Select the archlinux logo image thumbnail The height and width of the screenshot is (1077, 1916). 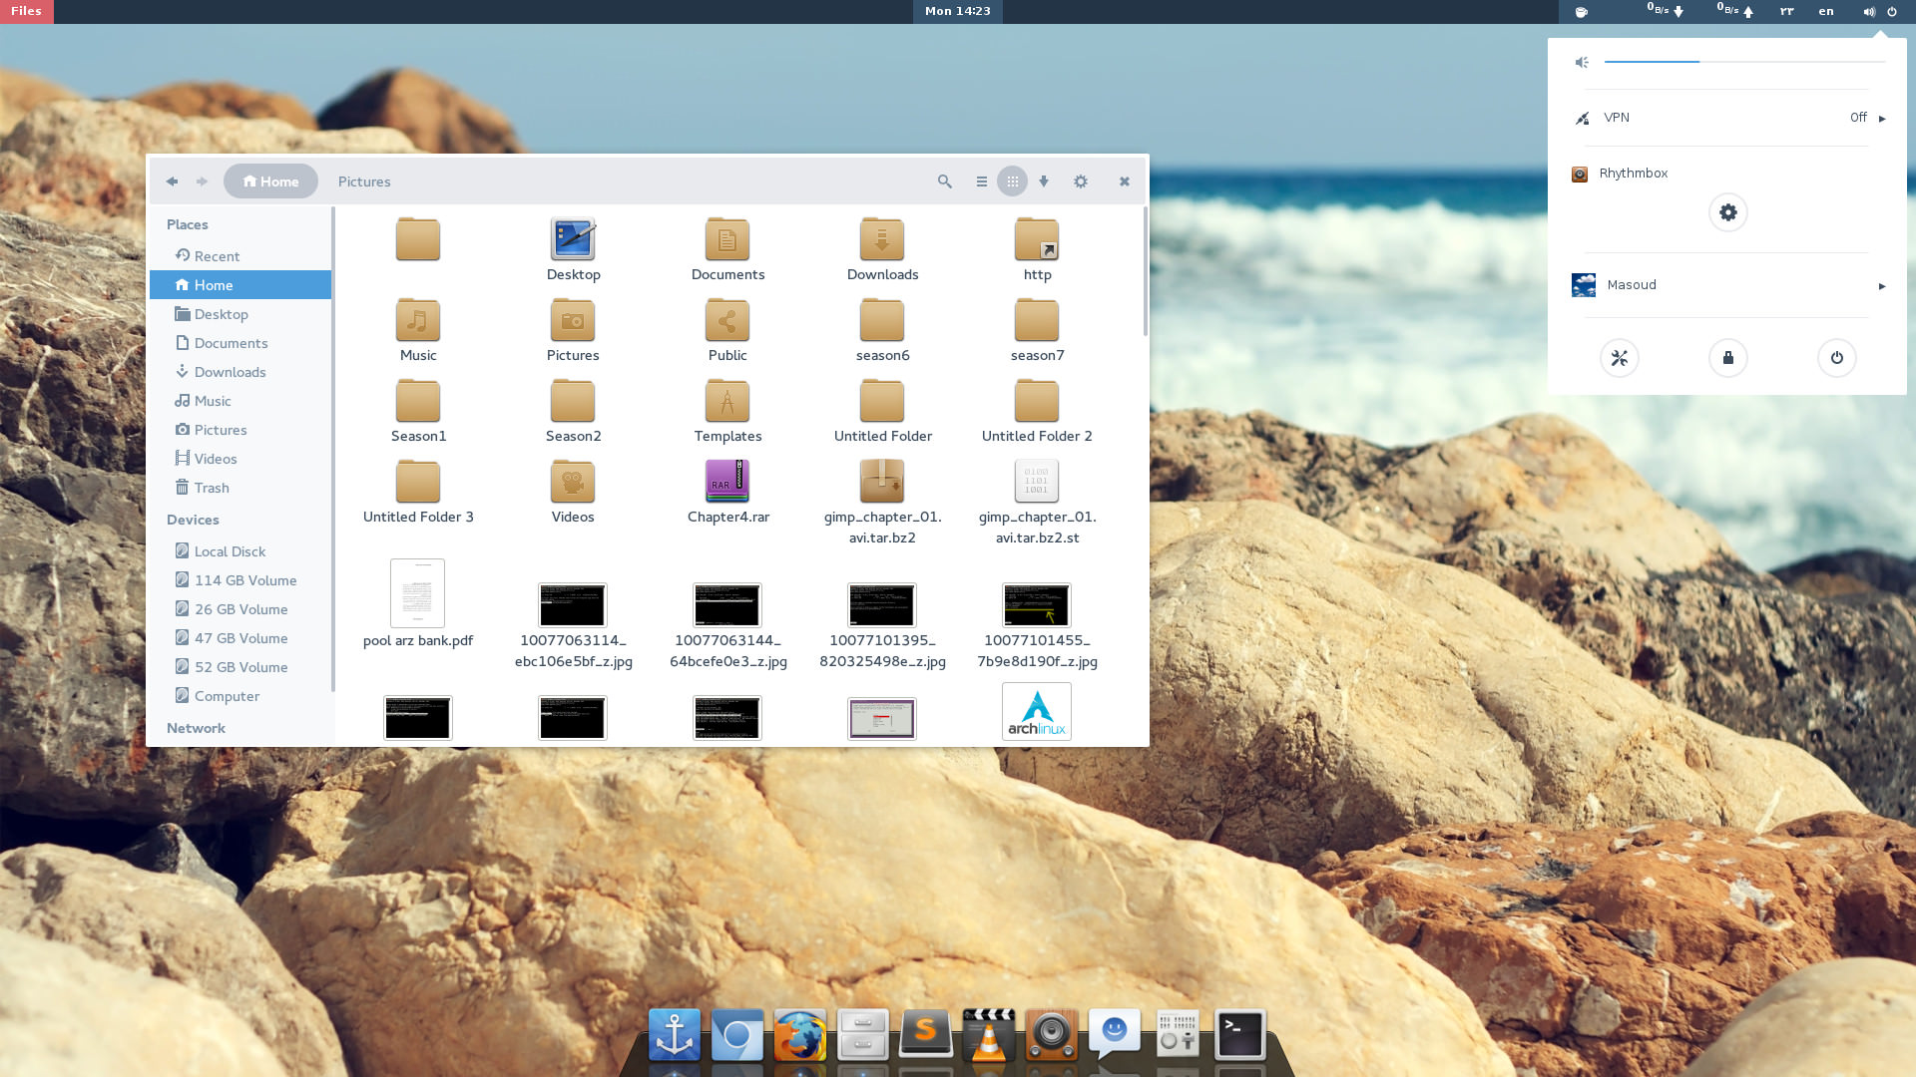pyautogui.click(x=1037, y=711)
